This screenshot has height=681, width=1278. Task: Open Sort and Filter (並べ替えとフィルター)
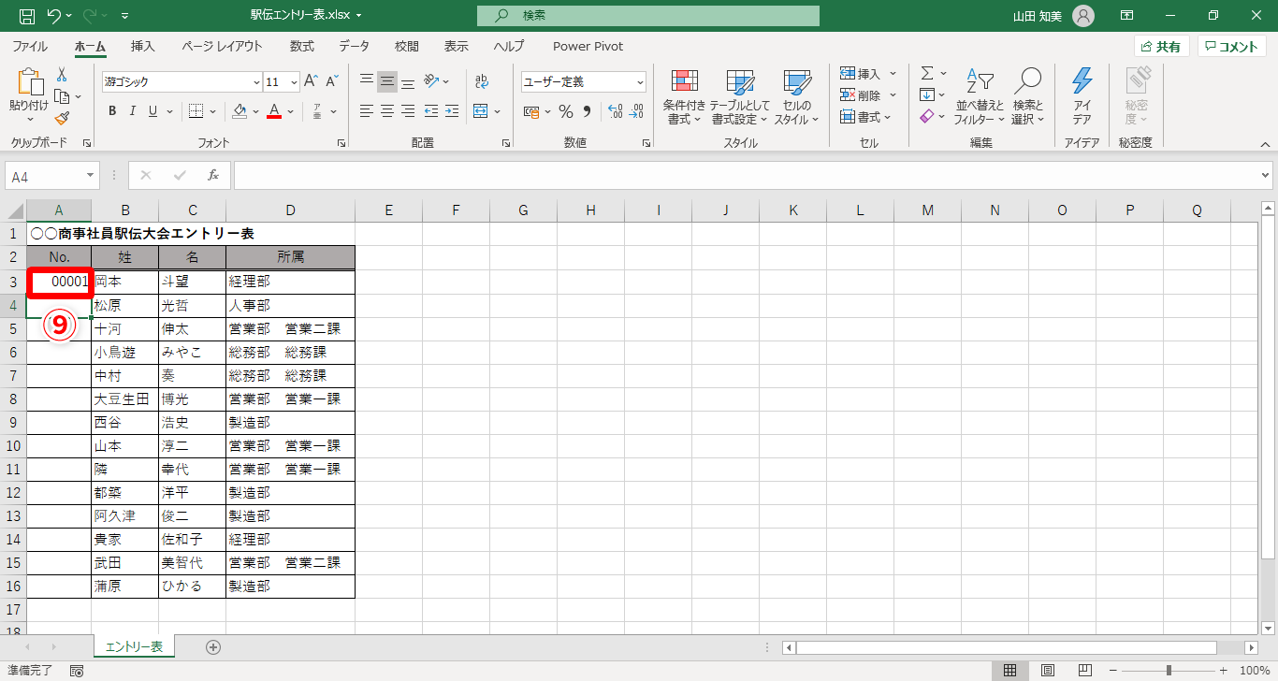point(979,97)
